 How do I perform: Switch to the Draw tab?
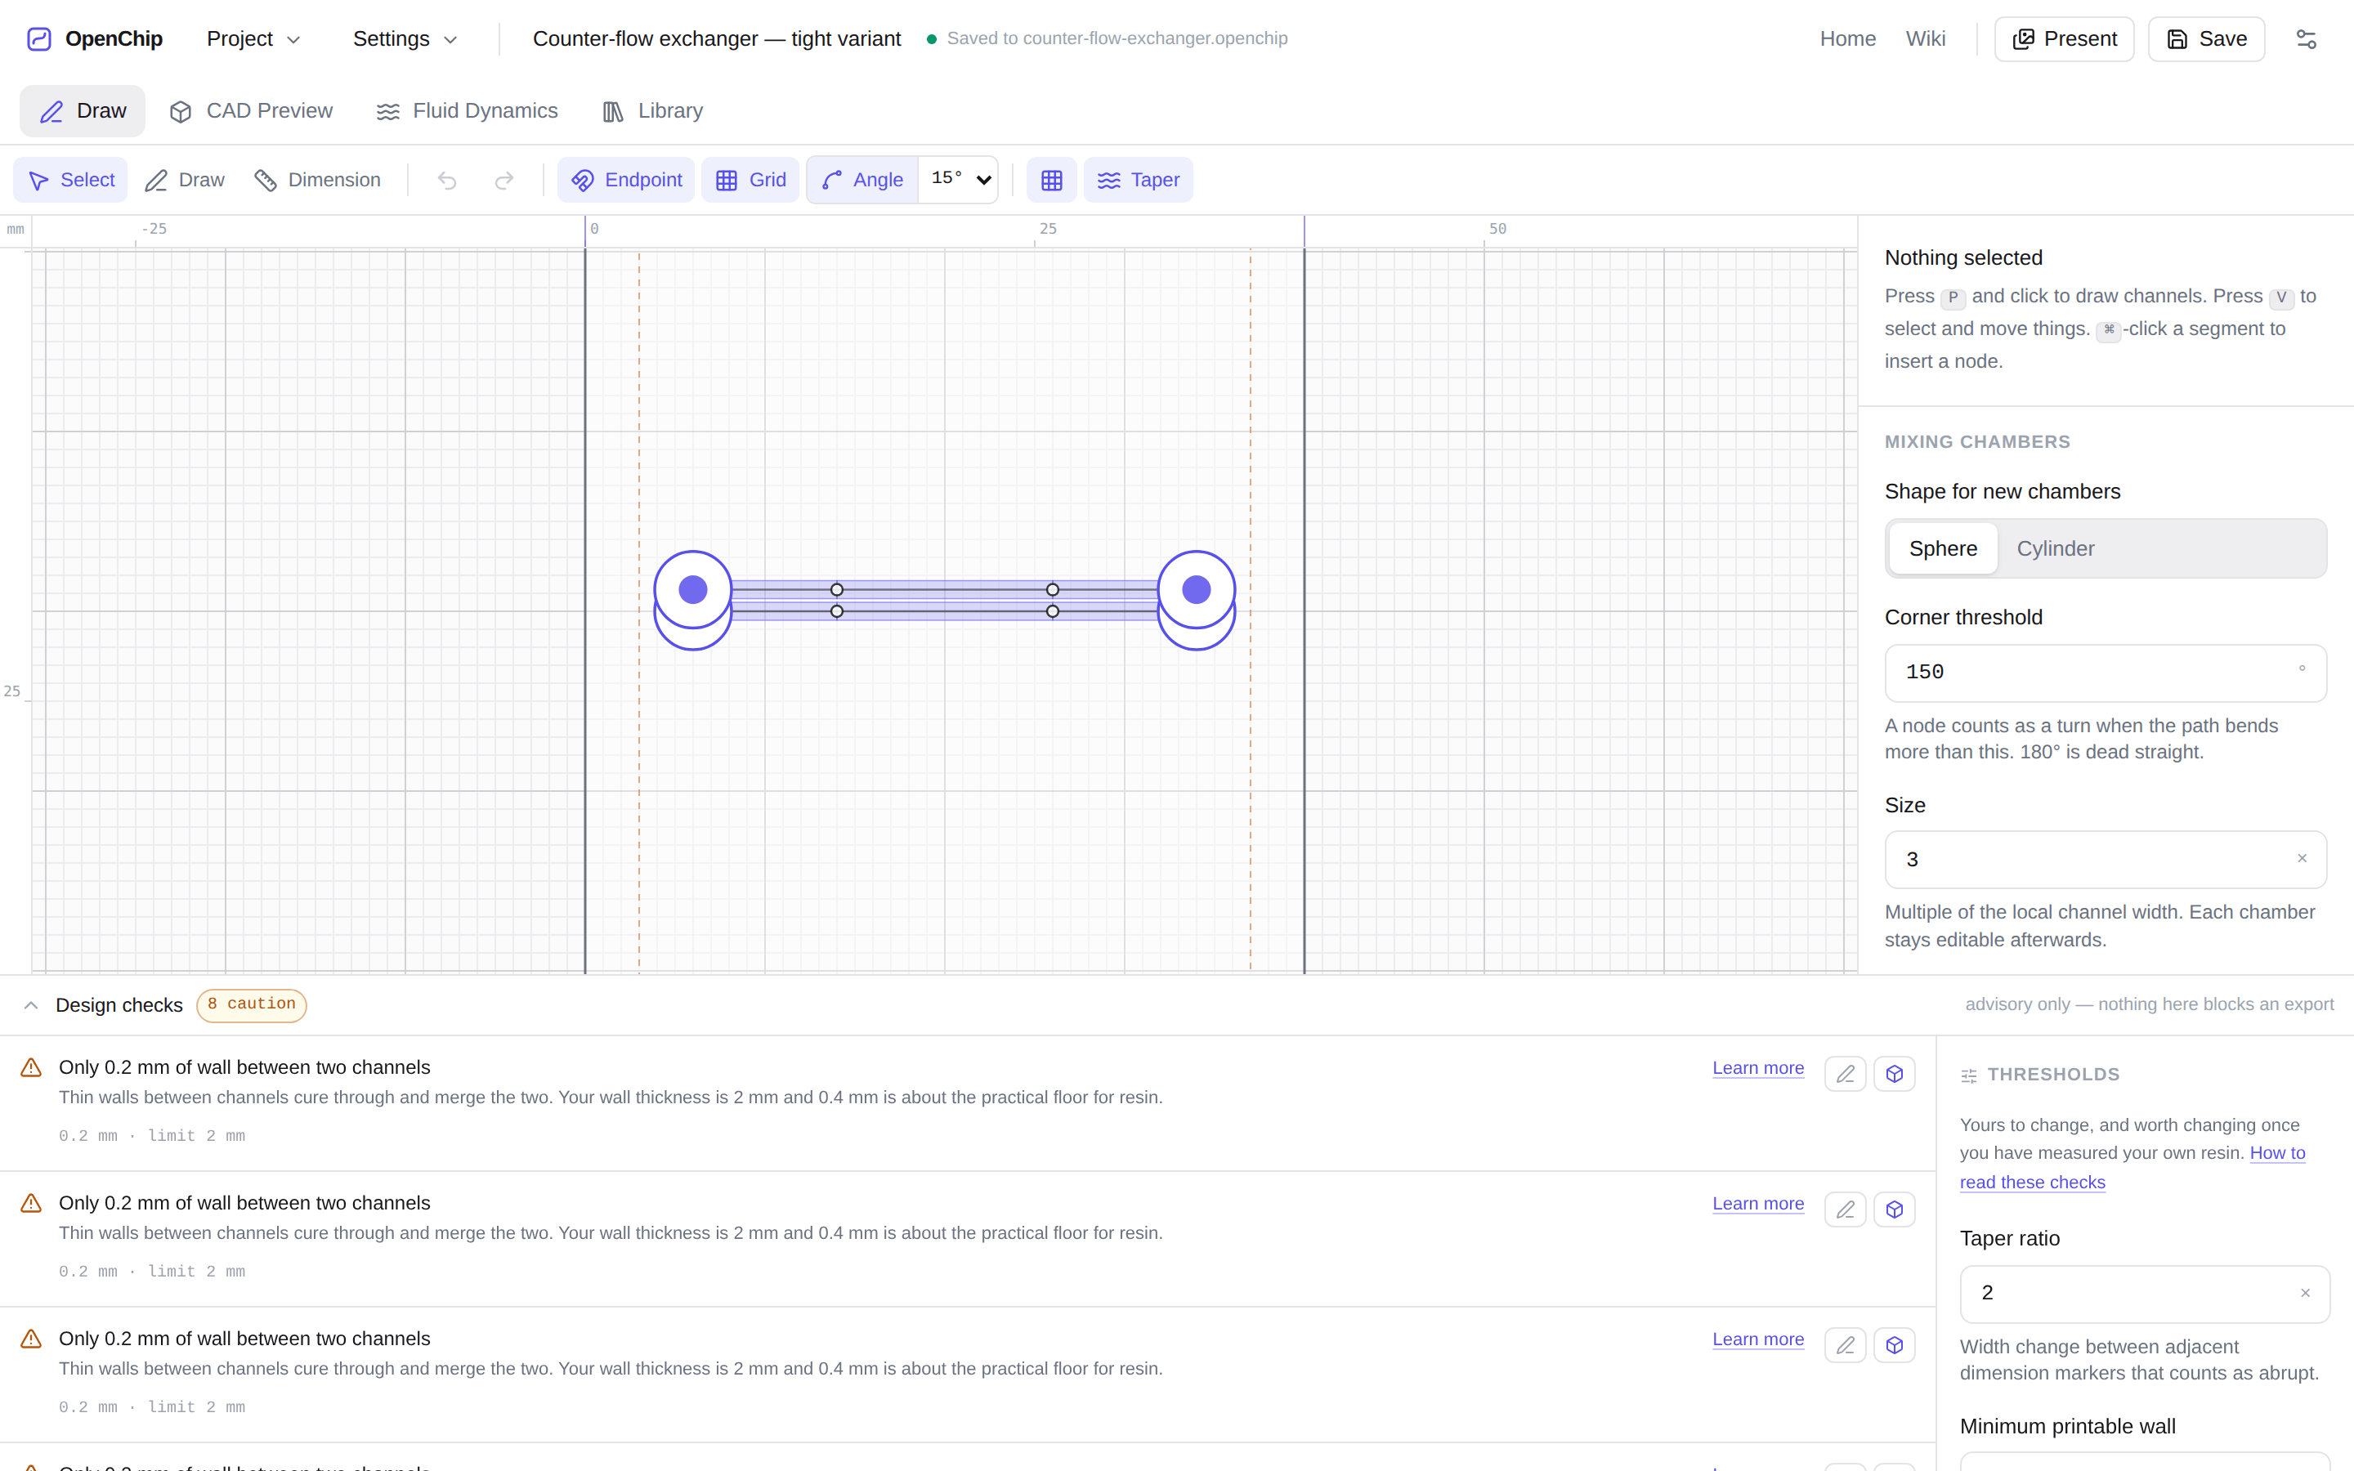tap(83, 111)
